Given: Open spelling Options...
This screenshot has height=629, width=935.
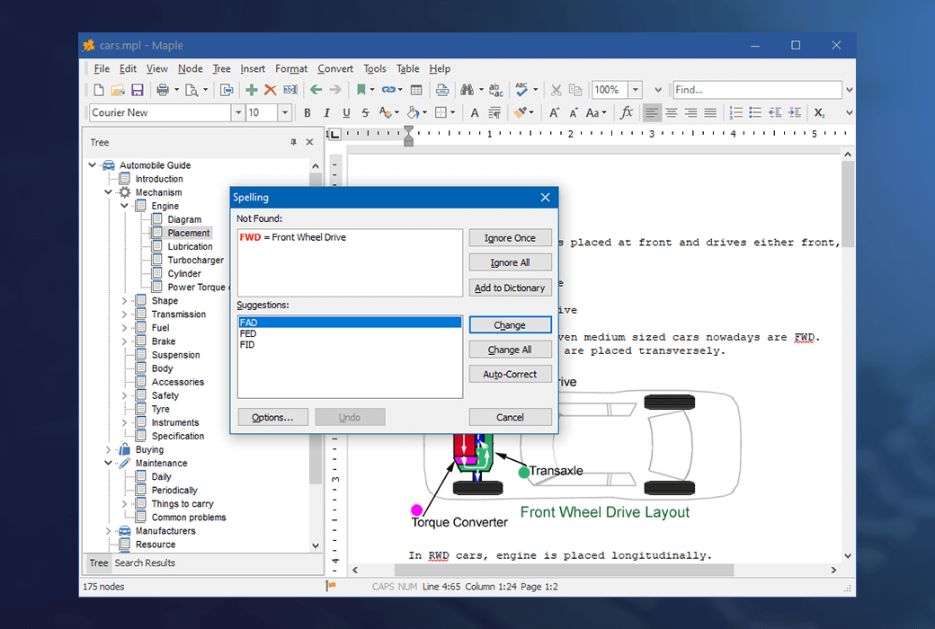Looking at the screenshot, I should 272,417.
